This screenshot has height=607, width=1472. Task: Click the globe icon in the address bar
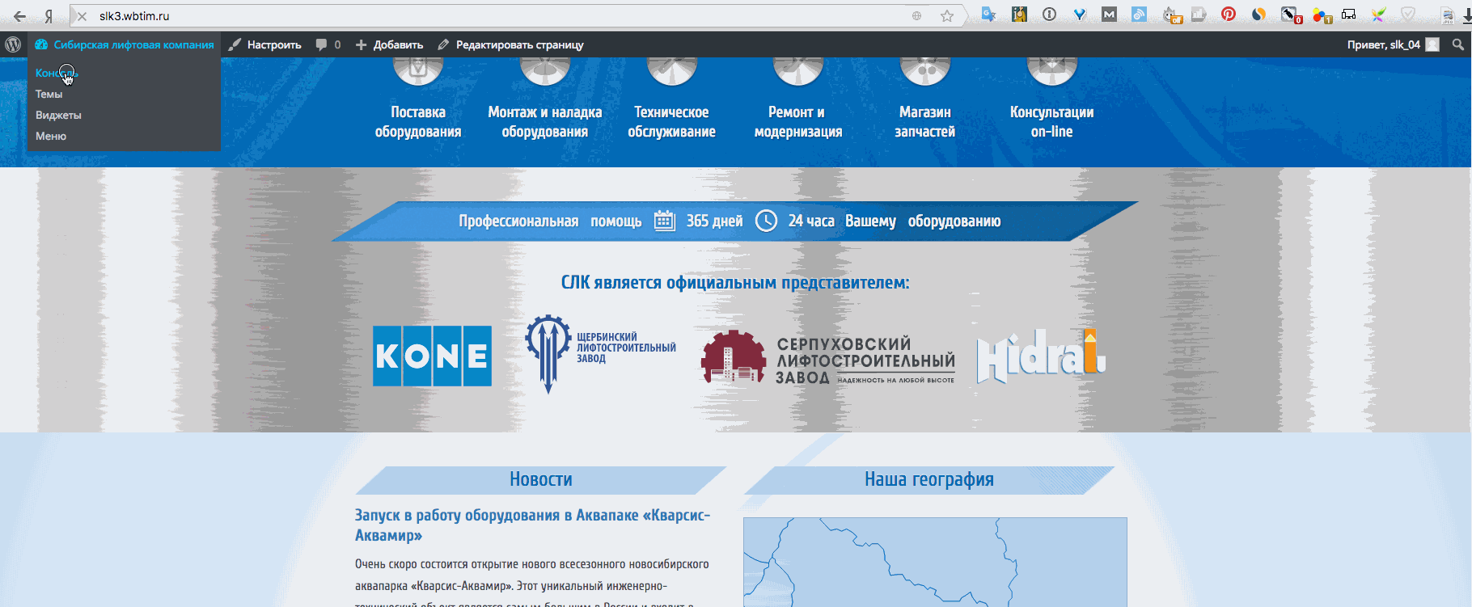coord(916,15)
